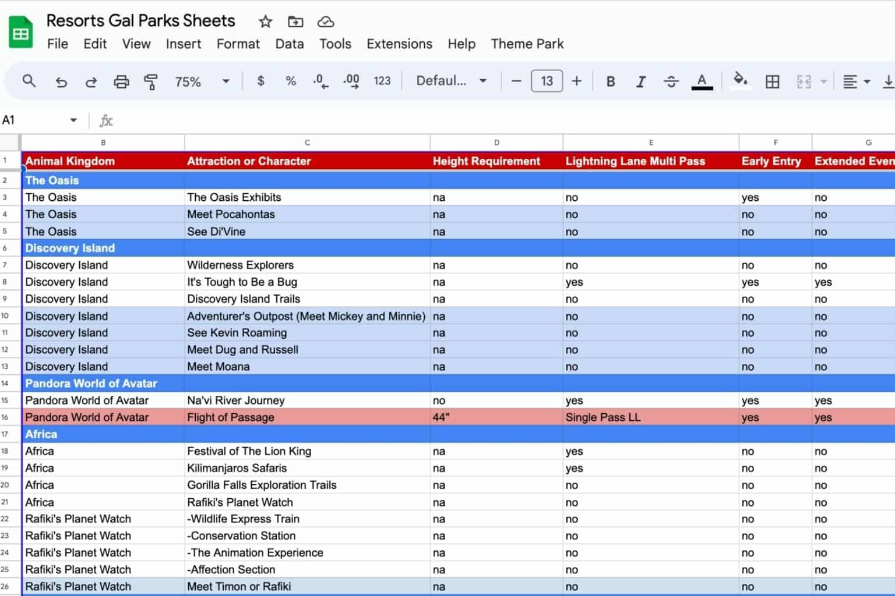This screenshot has height=596, width=895.
Task: Undo the last action
Action: tap(61, 81)
